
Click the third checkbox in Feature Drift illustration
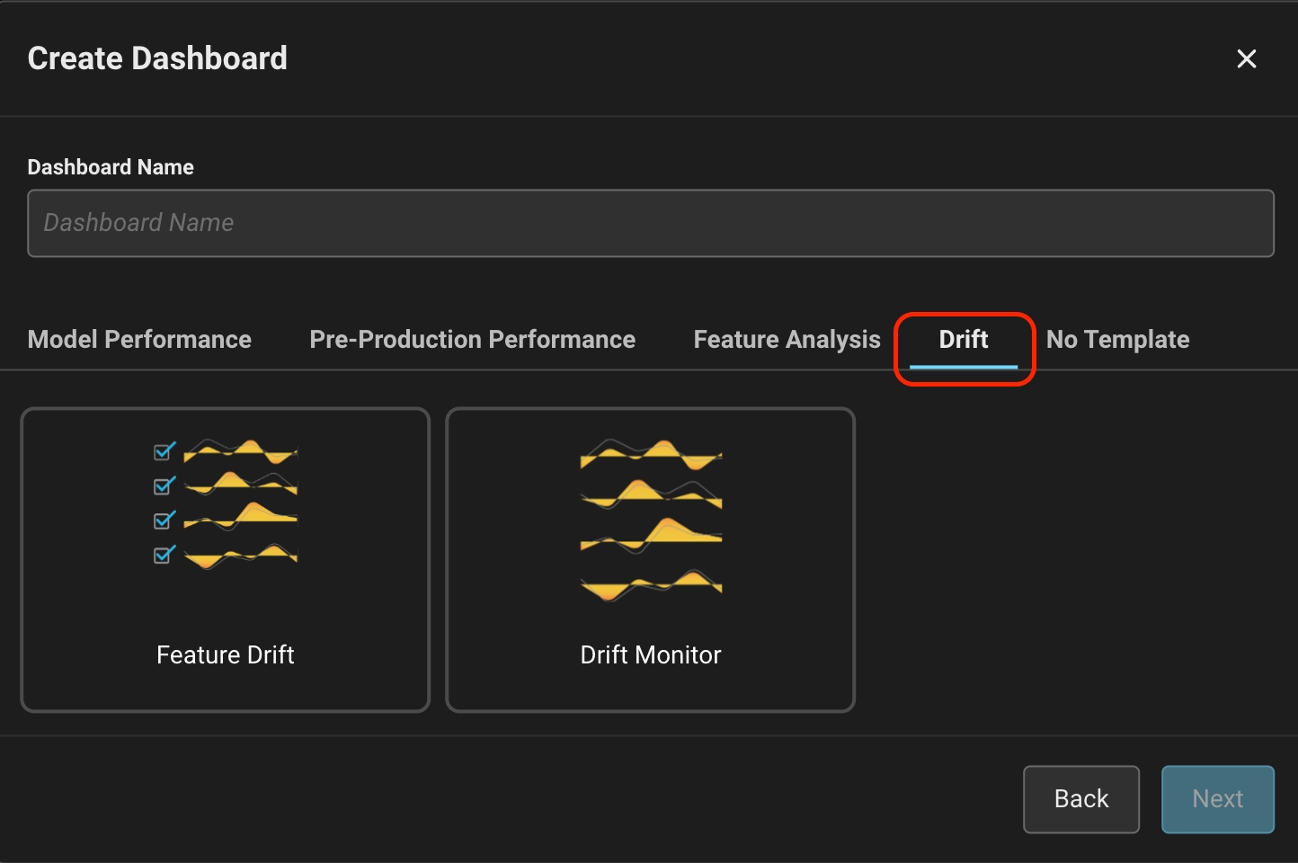coord(164,520)
